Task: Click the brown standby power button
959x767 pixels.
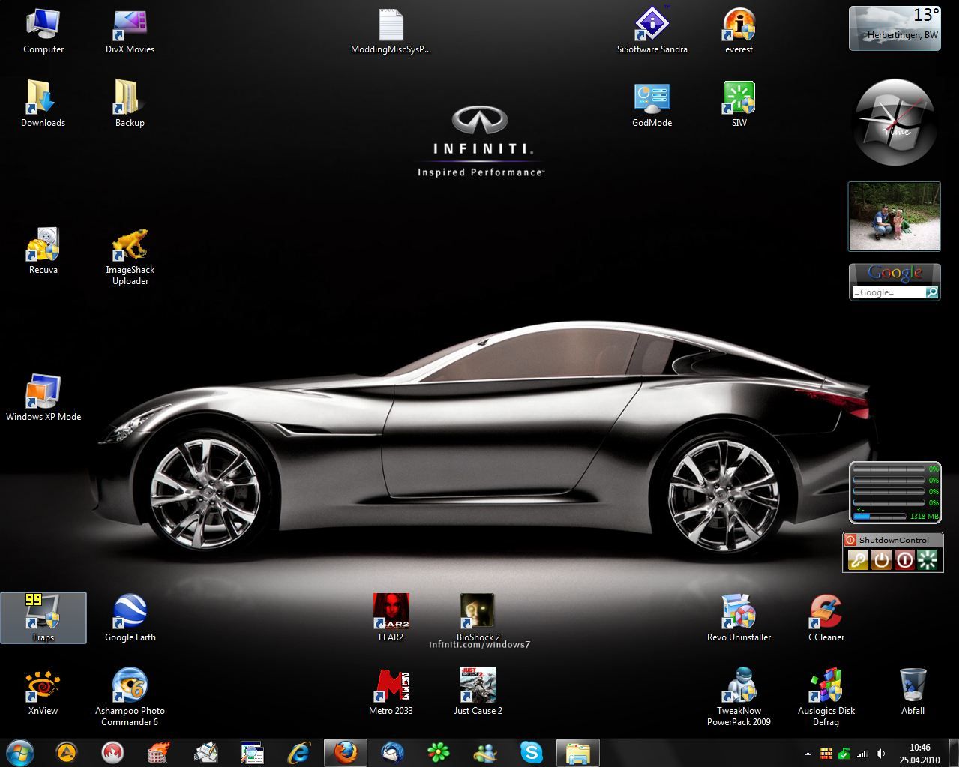Action: coord(882,559)
